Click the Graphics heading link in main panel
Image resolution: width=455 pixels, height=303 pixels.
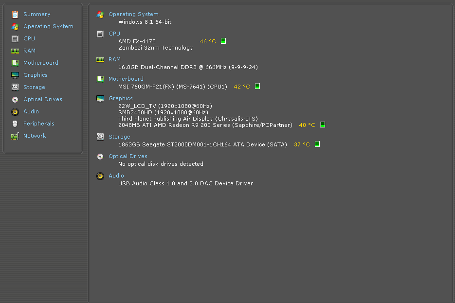tap(120, 98)
